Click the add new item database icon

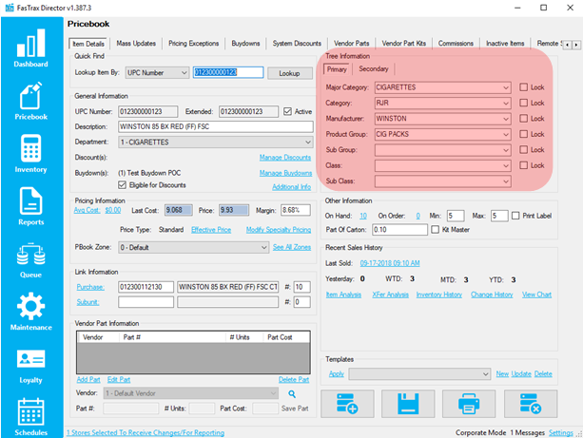(x=347, y=404)
